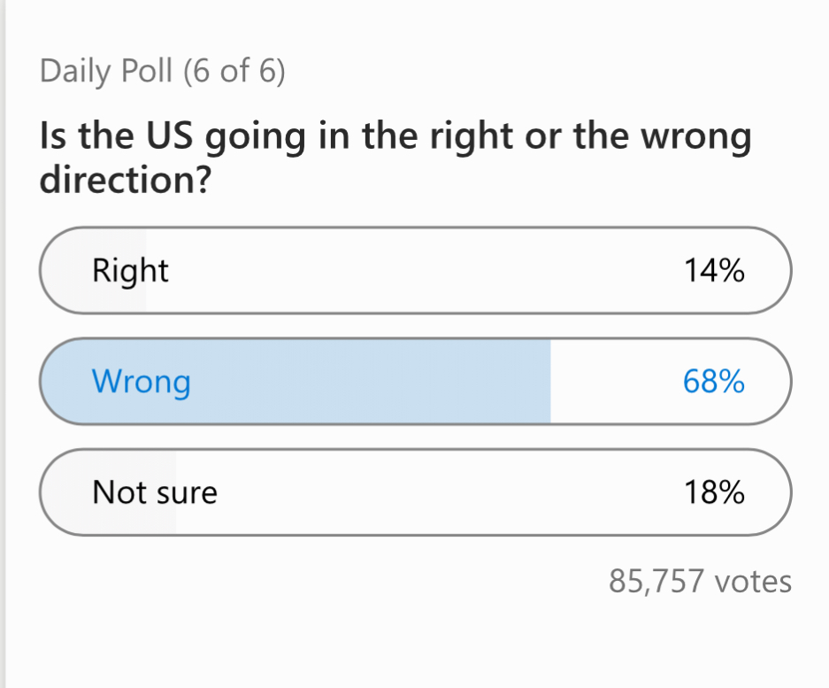Screen dimensions: 829x688
Task: Click the first line of the poll question
Action: click(395, 137)
